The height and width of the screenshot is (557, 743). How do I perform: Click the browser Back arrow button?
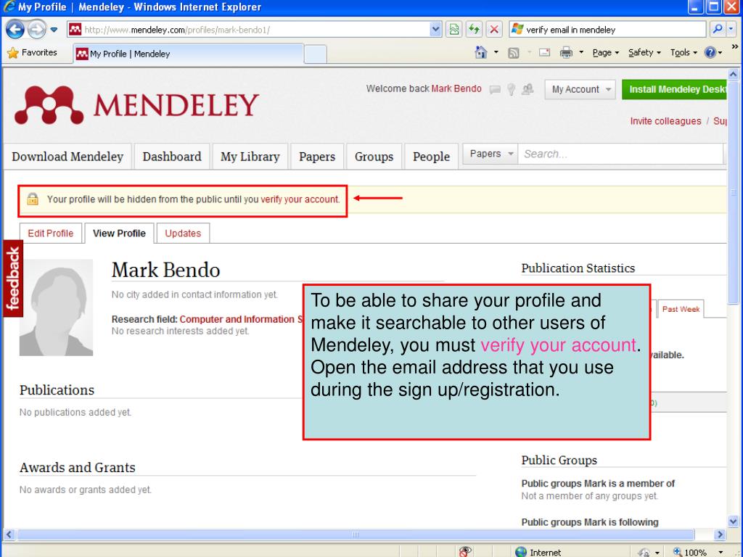pyautogui.click(x=15, y=29)
